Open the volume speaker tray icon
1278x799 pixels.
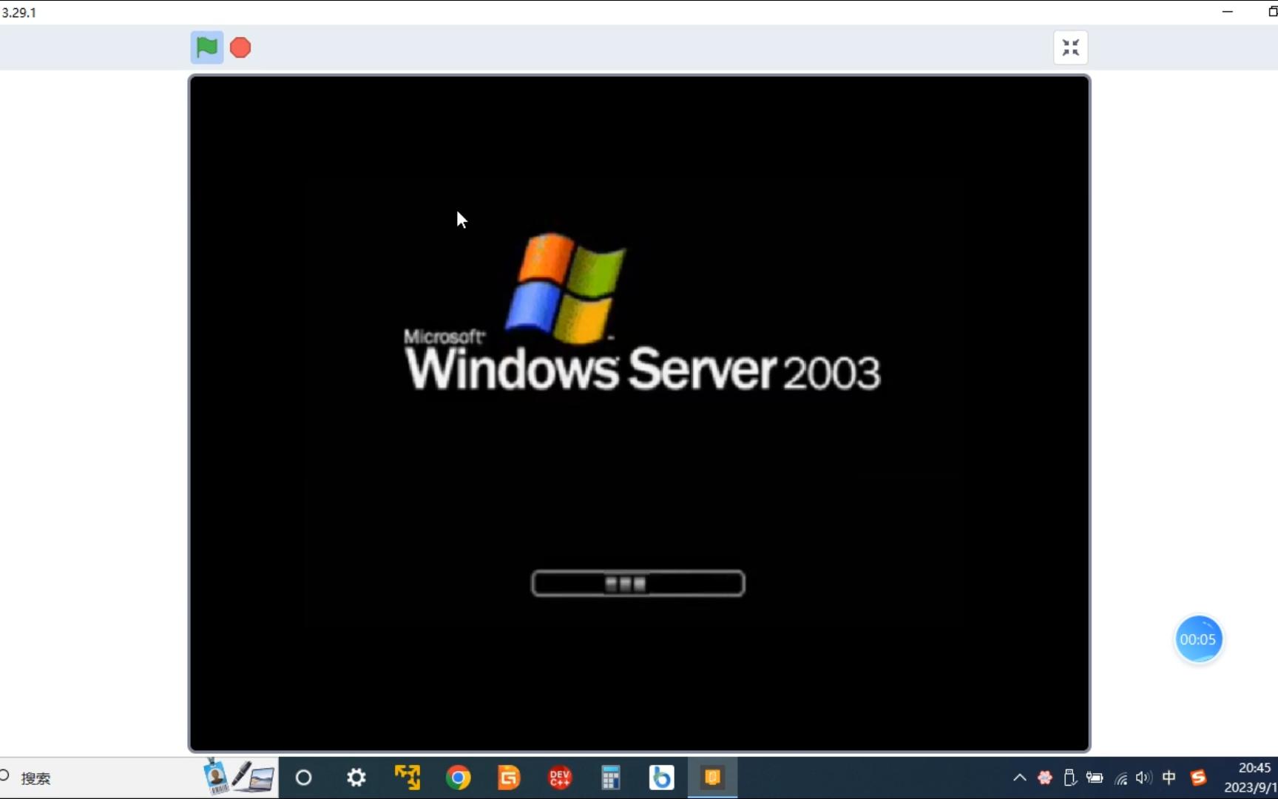tap(1143, 778)
